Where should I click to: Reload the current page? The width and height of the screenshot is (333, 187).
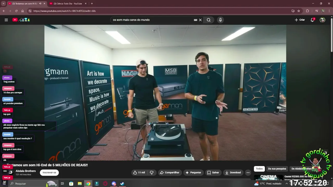[x=16, y=11]
